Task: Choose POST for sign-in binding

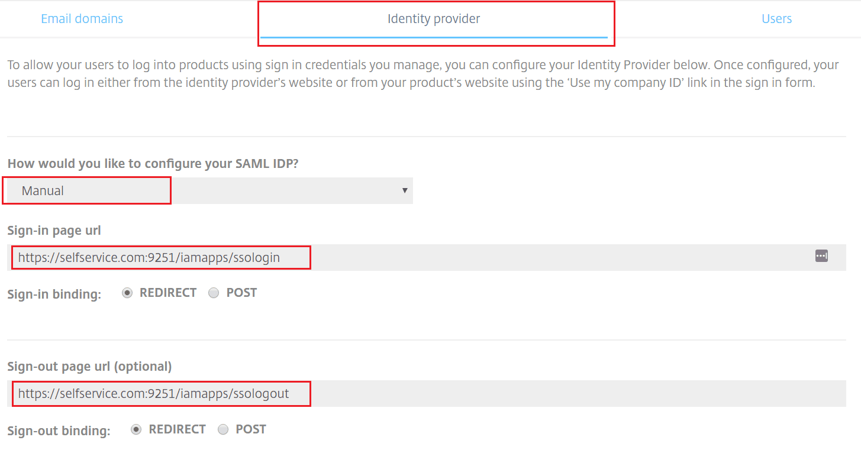Action: [214, 292]
